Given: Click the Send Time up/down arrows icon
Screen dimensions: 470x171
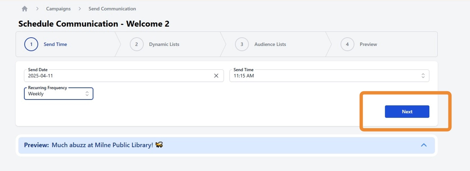Looking at the screenshot, I should pos(423,76).
